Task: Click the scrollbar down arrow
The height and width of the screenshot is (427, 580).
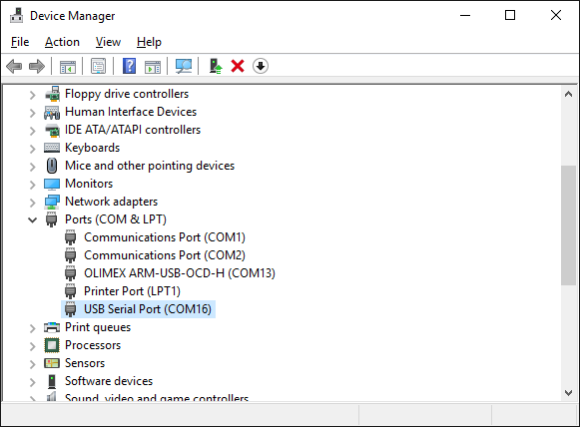Action: [x=569, y=393]
